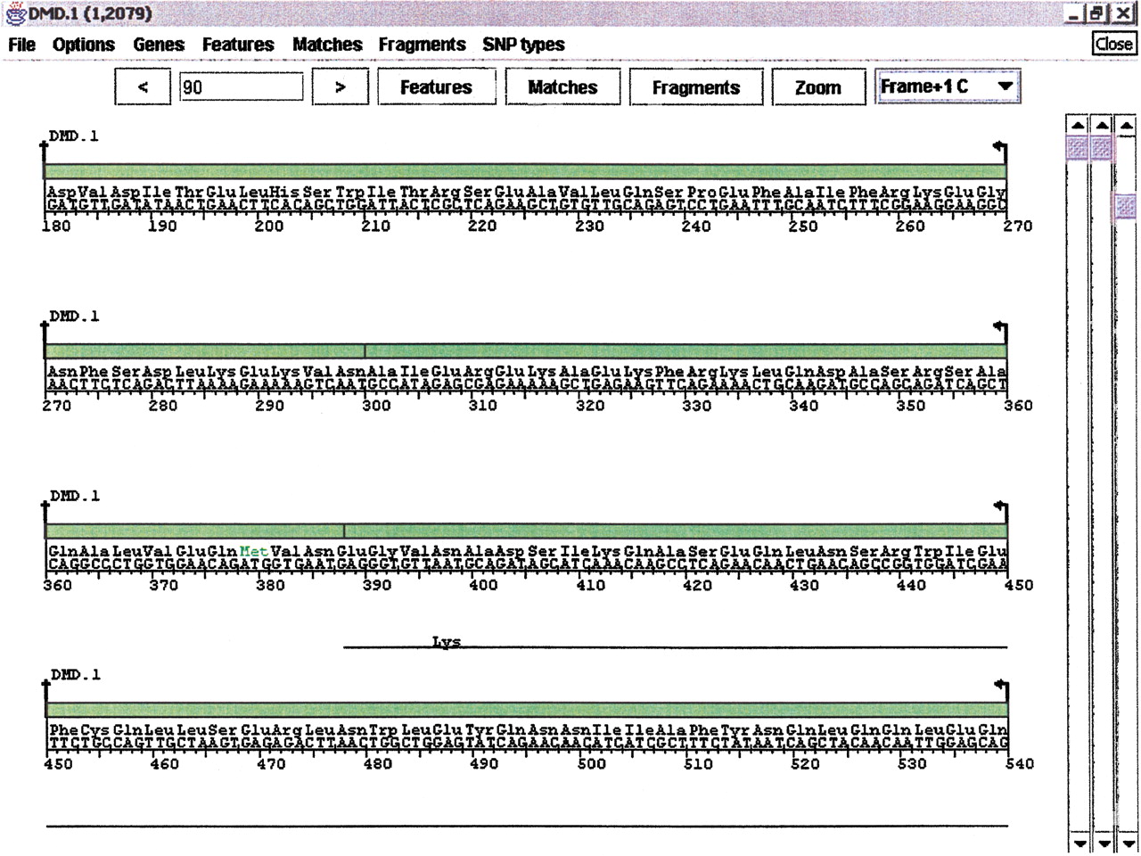This screenshot has height=856, width=1141.
Task: Click the leftmost scrollbar's thumb
Action: pyautogui.click(x=1078, y=148)
